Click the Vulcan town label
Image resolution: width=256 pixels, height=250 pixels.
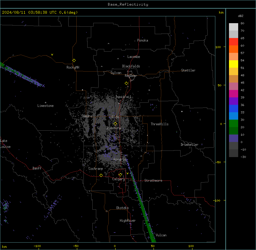161,235
